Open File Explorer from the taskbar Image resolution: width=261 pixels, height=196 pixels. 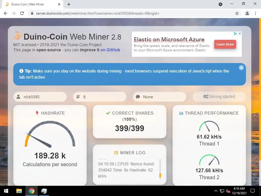19,191
